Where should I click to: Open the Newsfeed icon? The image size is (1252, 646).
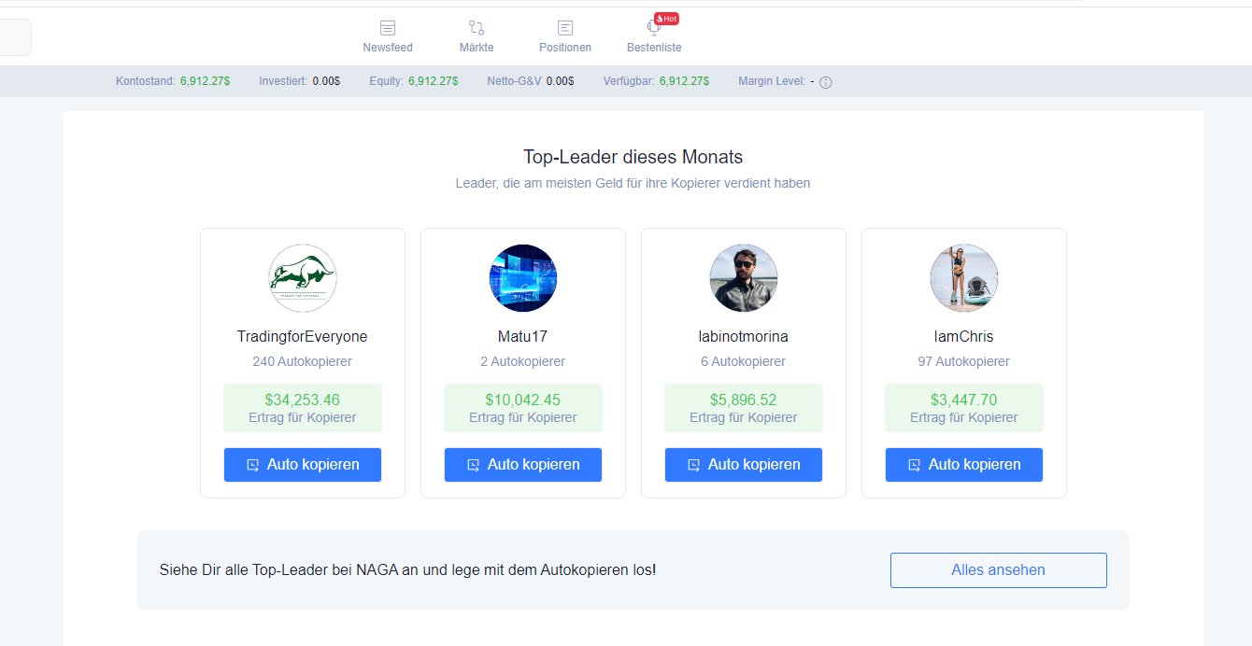coord(388,28)
